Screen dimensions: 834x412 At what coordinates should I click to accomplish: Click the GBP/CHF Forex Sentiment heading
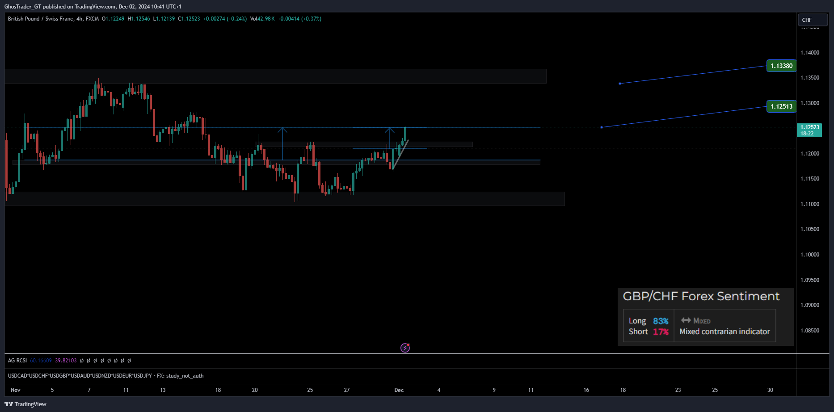pyautogui.click(x=701, y=296)
